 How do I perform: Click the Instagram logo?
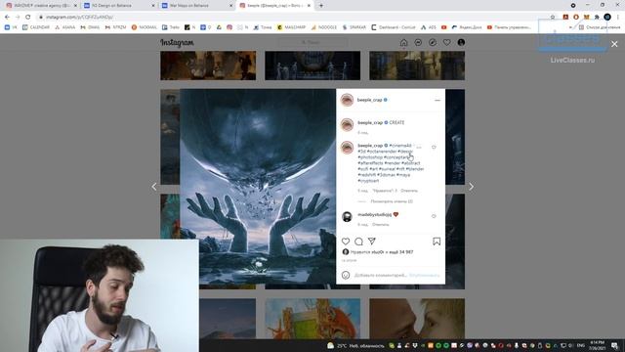click(x=177, y=43)
